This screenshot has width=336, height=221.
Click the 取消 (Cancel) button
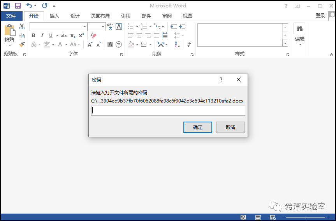click(230, 127)
